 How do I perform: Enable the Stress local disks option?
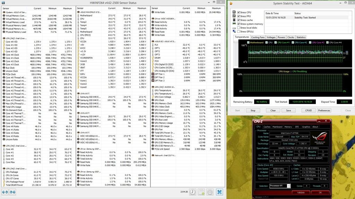click(238, 28)
